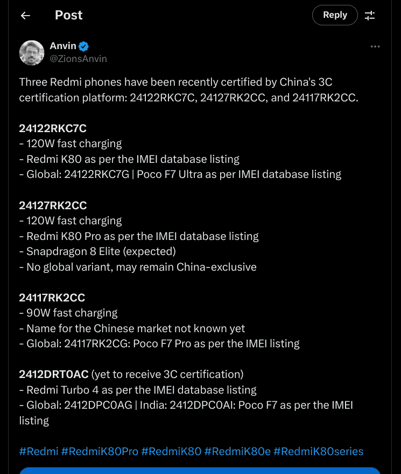This screenshot has height=474, width=401.
Task: Open the three-dot post options menu
Action: pos(375,46)
